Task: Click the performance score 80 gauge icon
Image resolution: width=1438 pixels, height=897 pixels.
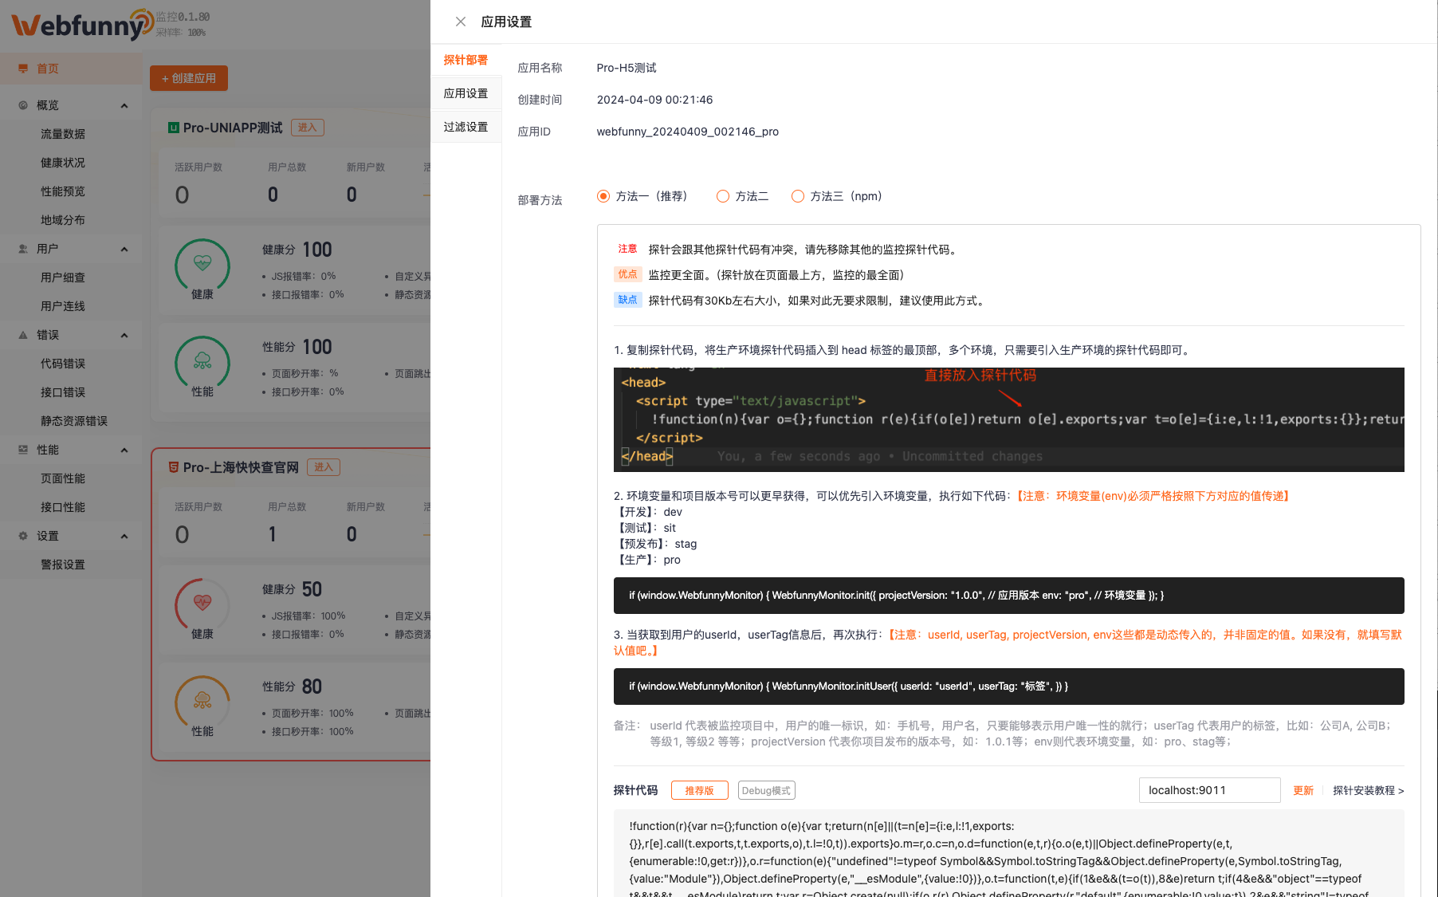Action: (202, 702)
